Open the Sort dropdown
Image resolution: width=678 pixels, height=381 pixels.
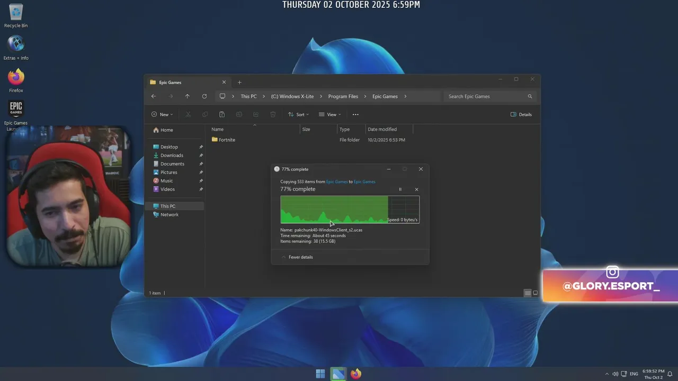(298, 114)
